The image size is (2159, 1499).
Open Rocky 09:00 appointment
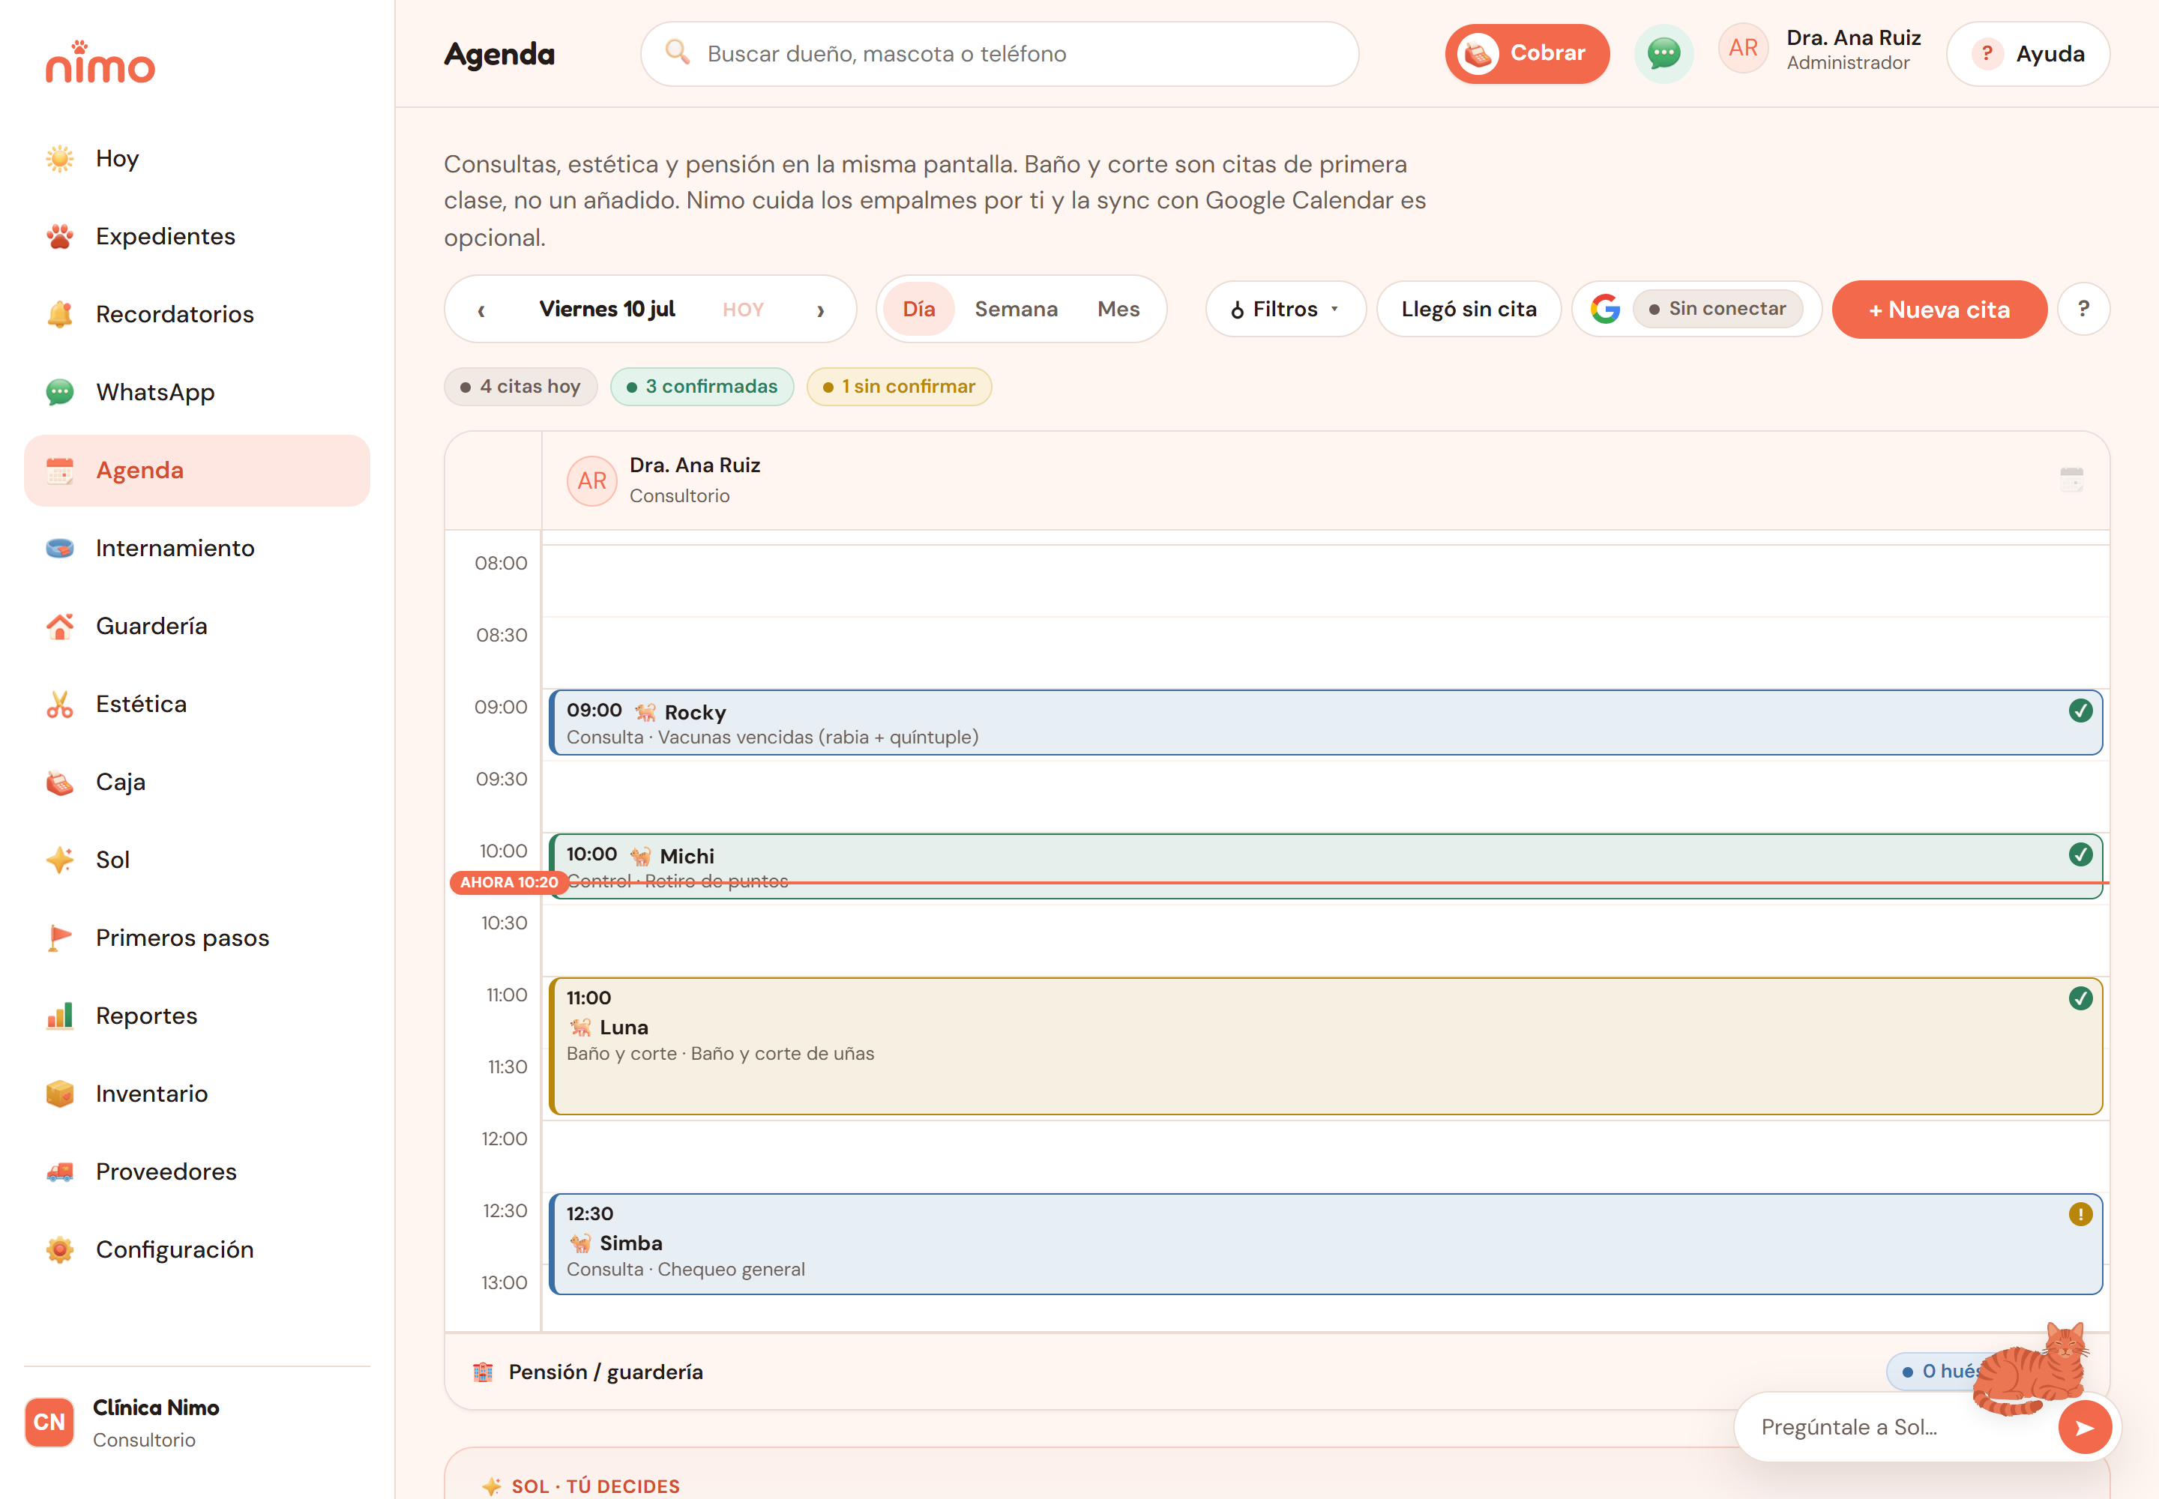[1325, 723]
